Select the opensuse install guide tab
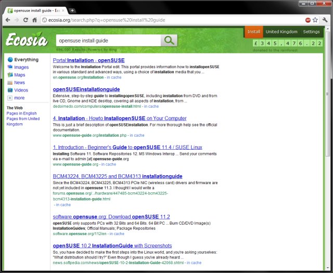This screenshot has height=273, width=333. click(x=36, y=10)
